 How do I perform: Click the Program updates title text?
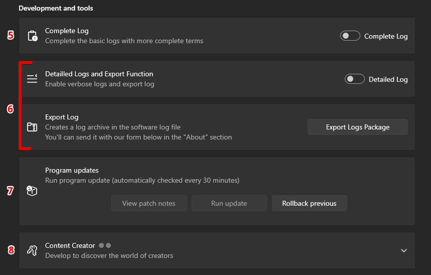pos(72,170)
